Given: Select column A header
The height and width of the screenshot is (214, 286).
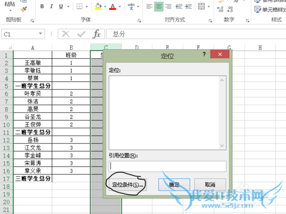Looking at the screenshot, I should [x=33, y=47].
